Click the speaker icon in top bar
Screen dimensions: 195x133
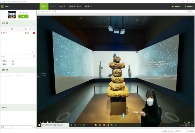pos(173,6)
